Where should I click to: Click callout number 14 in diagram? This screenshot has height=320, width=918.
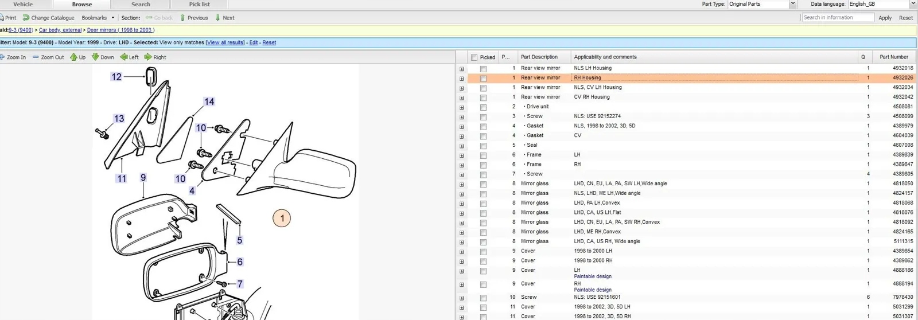209,102
